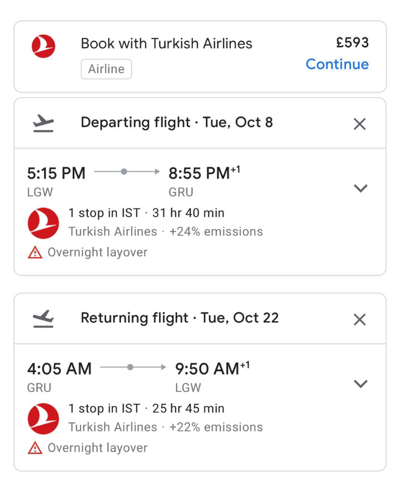Viewport: 399px width, 484px height.
Task: Click the £593 price
Action: tap(352, 42)
